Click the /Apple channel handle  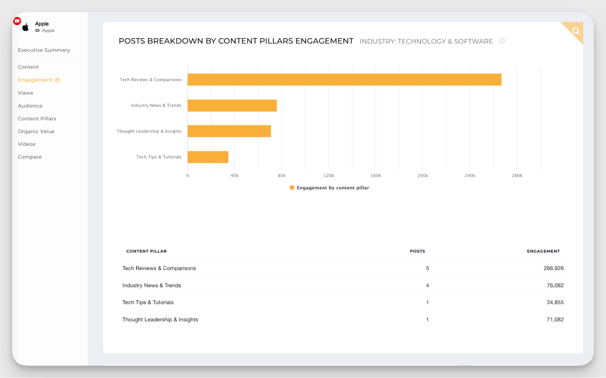click(x=49, y=30)
